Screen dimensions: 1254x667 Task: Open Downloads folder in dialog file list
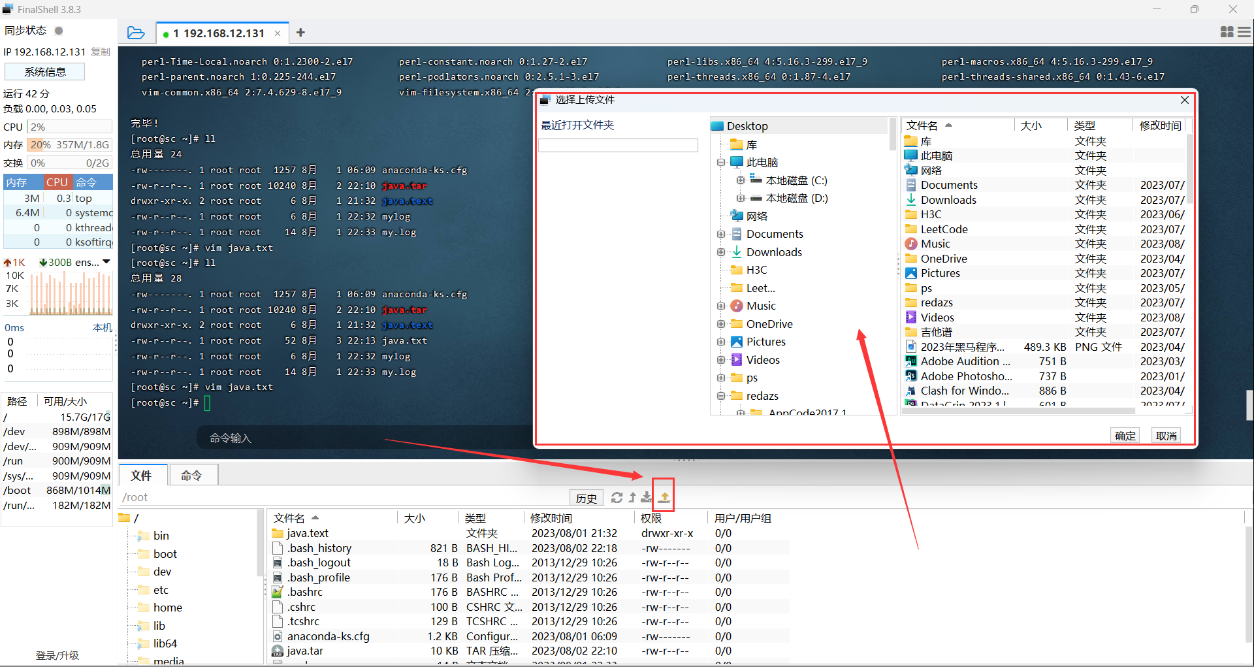pos(948,200)
